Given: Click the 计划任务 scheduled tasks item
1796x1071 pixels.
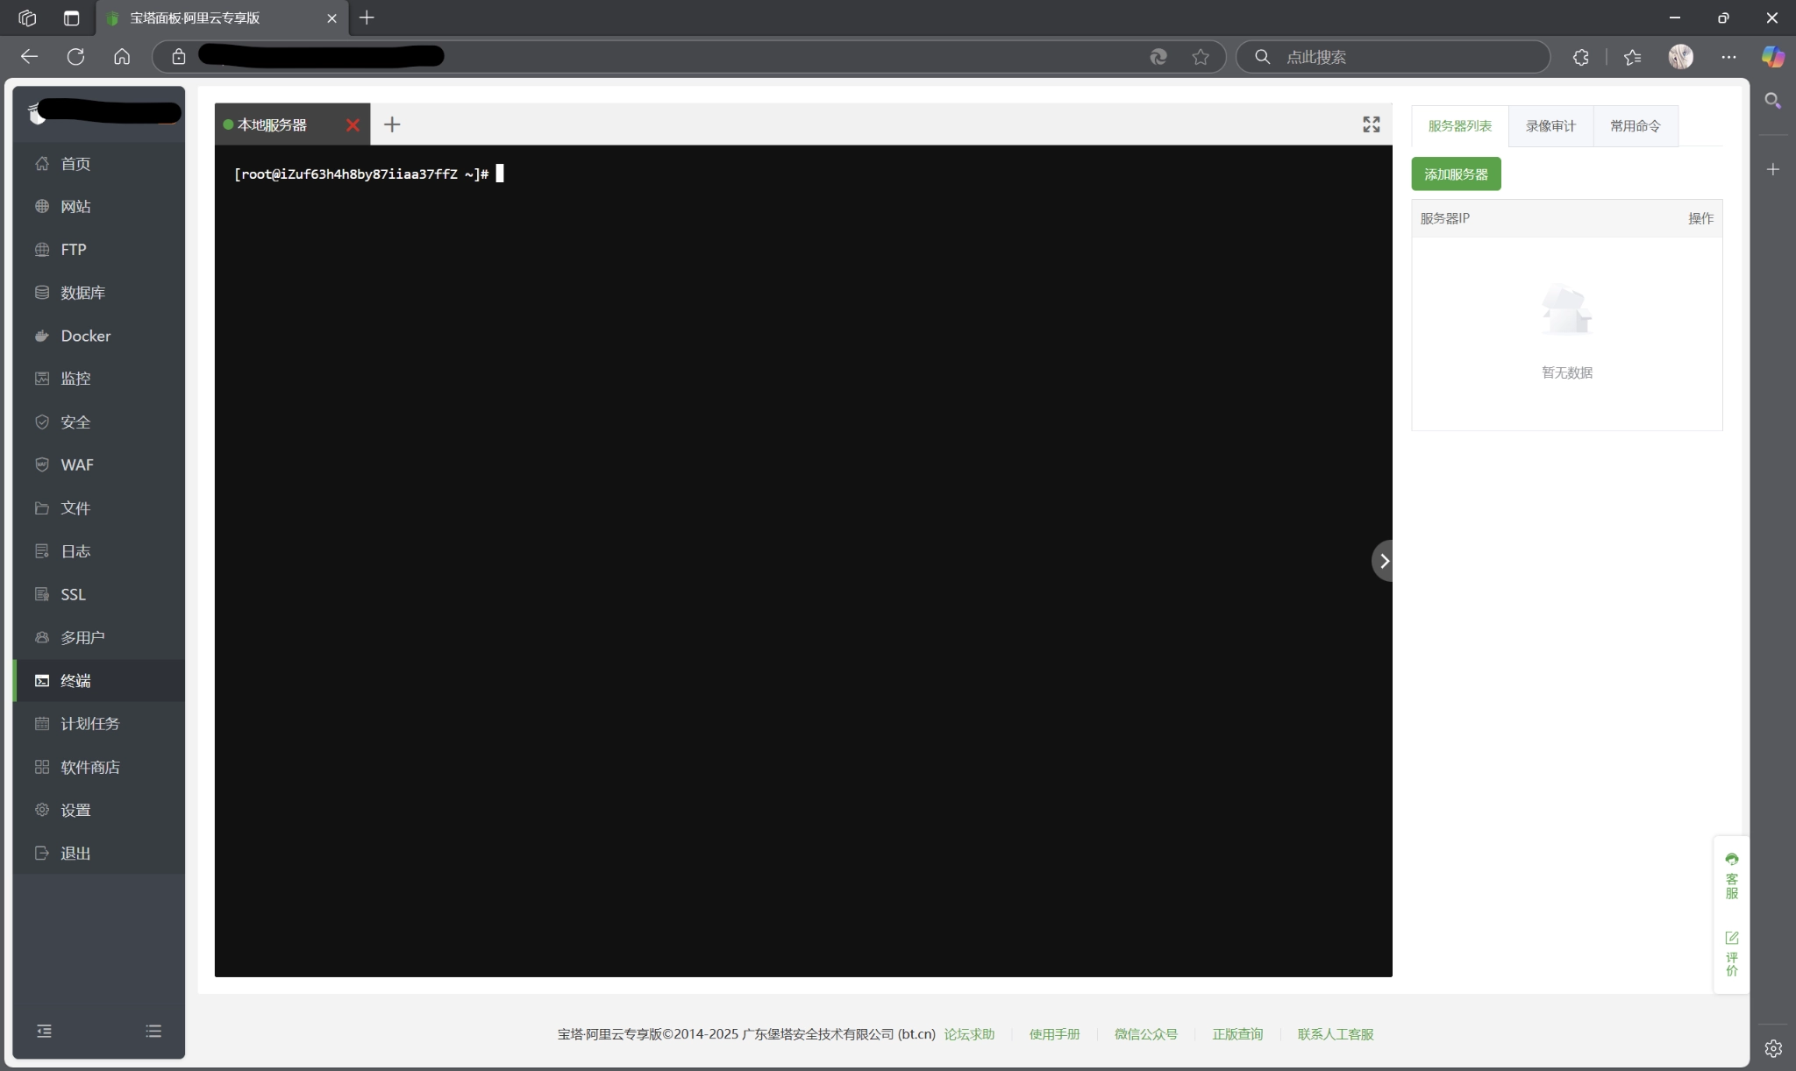Looking at the screenshot, I should [89, 724].
